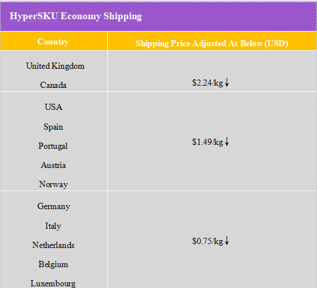Click on Spain in the country list
Viewport: 317px width, 288px height.
(x=53, y=127)
